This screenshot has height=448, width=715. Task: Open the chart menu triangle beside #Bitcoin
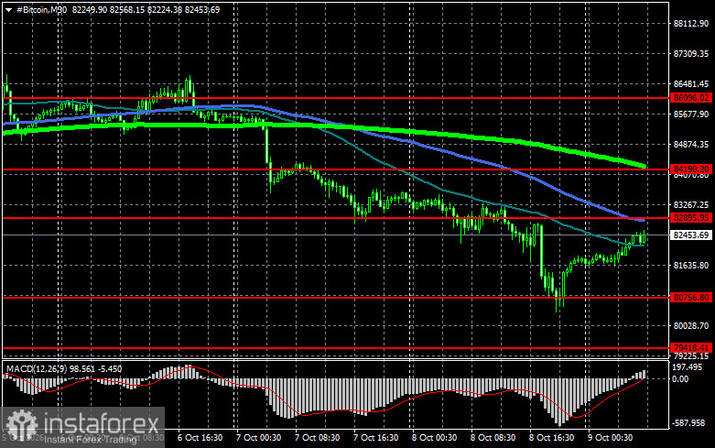click(8, 10)
